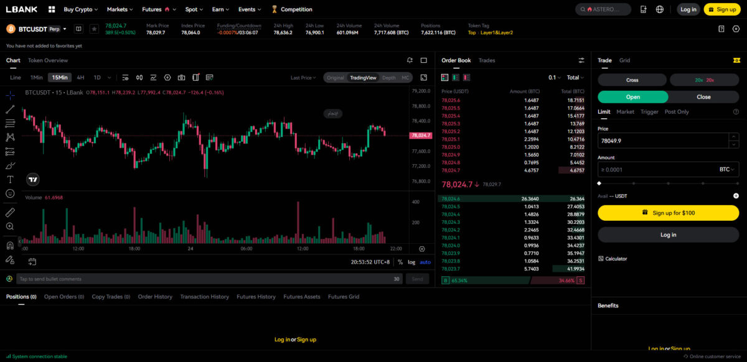Viewport: 747px width, 362px height.
Task: Open the 20x leverage selector button
Action: [705, 80]
